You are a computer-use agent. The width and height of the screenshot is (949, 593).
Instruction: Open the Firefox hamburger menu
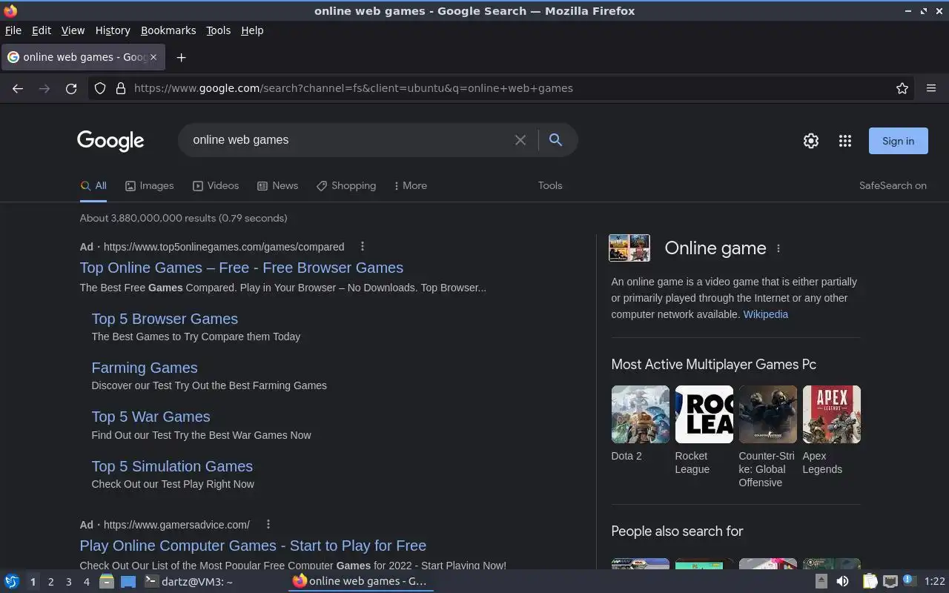[x=931, y=88]
